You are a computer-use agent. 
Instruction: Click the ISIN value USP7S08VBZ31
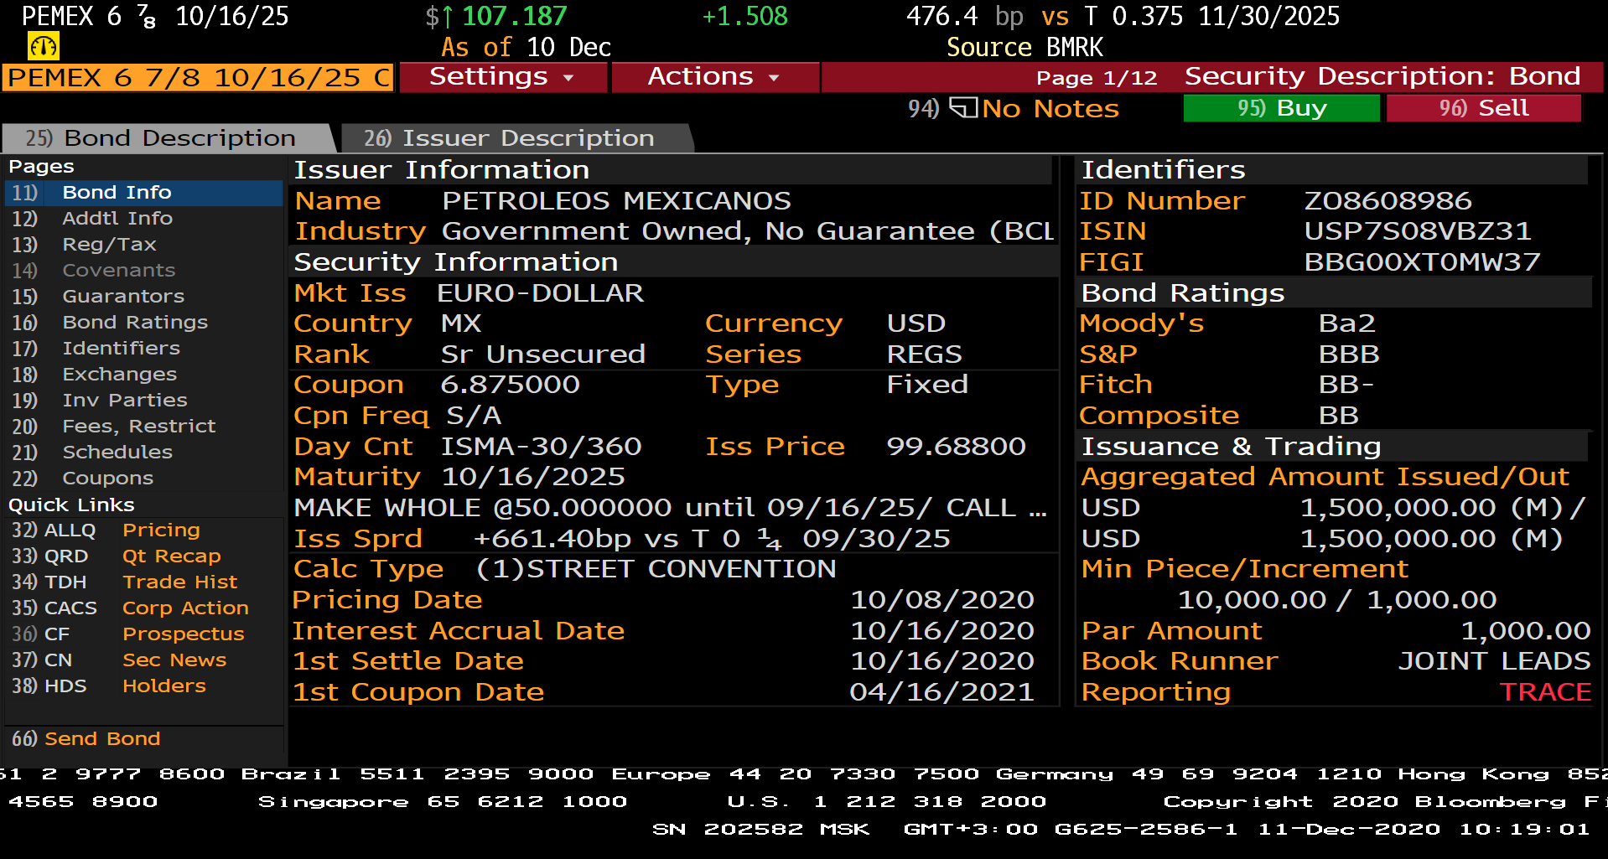tap(1418, 231)
